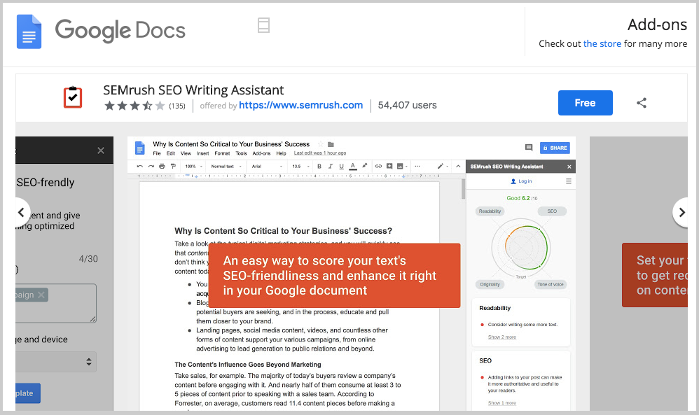Click the Insert image icon
699x415 pixels.
pyautogui.click(x=400, y=166)
